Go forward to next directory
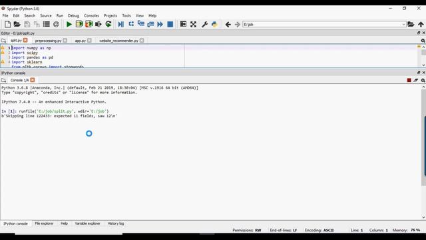The height and width of the screenshot is (240, 426). [x=238, y=25]
